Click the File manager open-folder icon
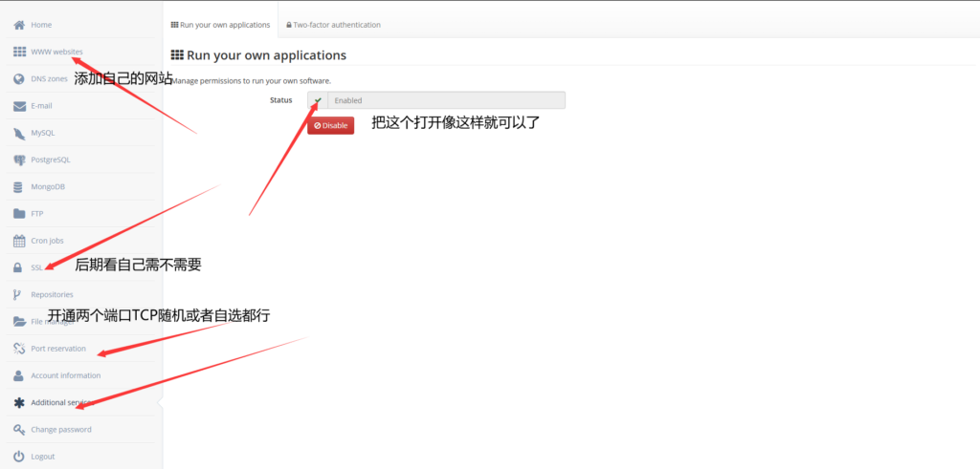980x469 pixels. 19,322
